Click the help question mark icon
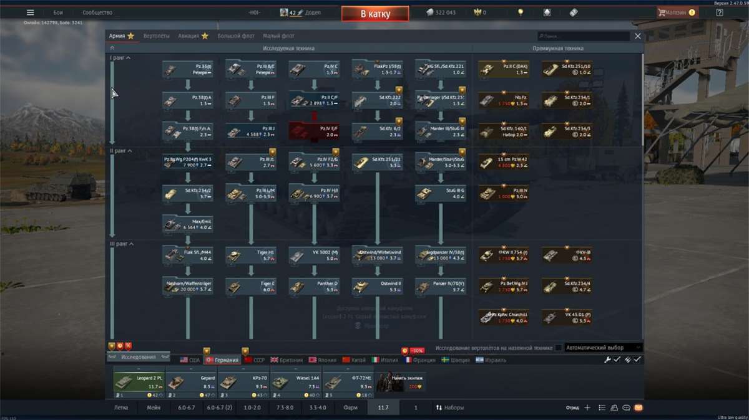The height and width of the screenshot is (420, 749). (x=719, y=12)
